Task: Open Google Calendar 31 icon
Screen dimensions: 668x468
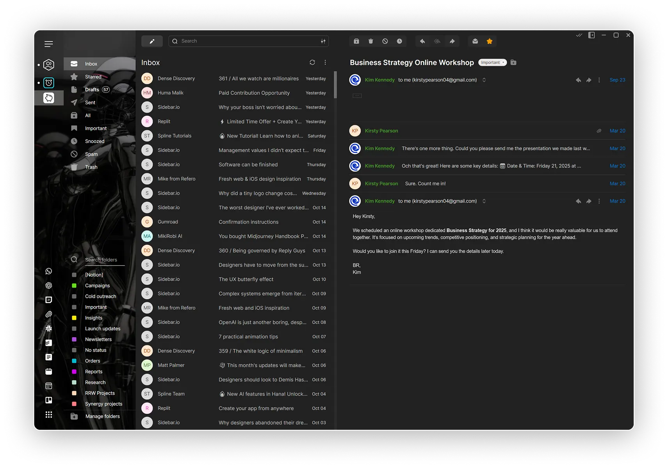Action: tap(49, 300)
